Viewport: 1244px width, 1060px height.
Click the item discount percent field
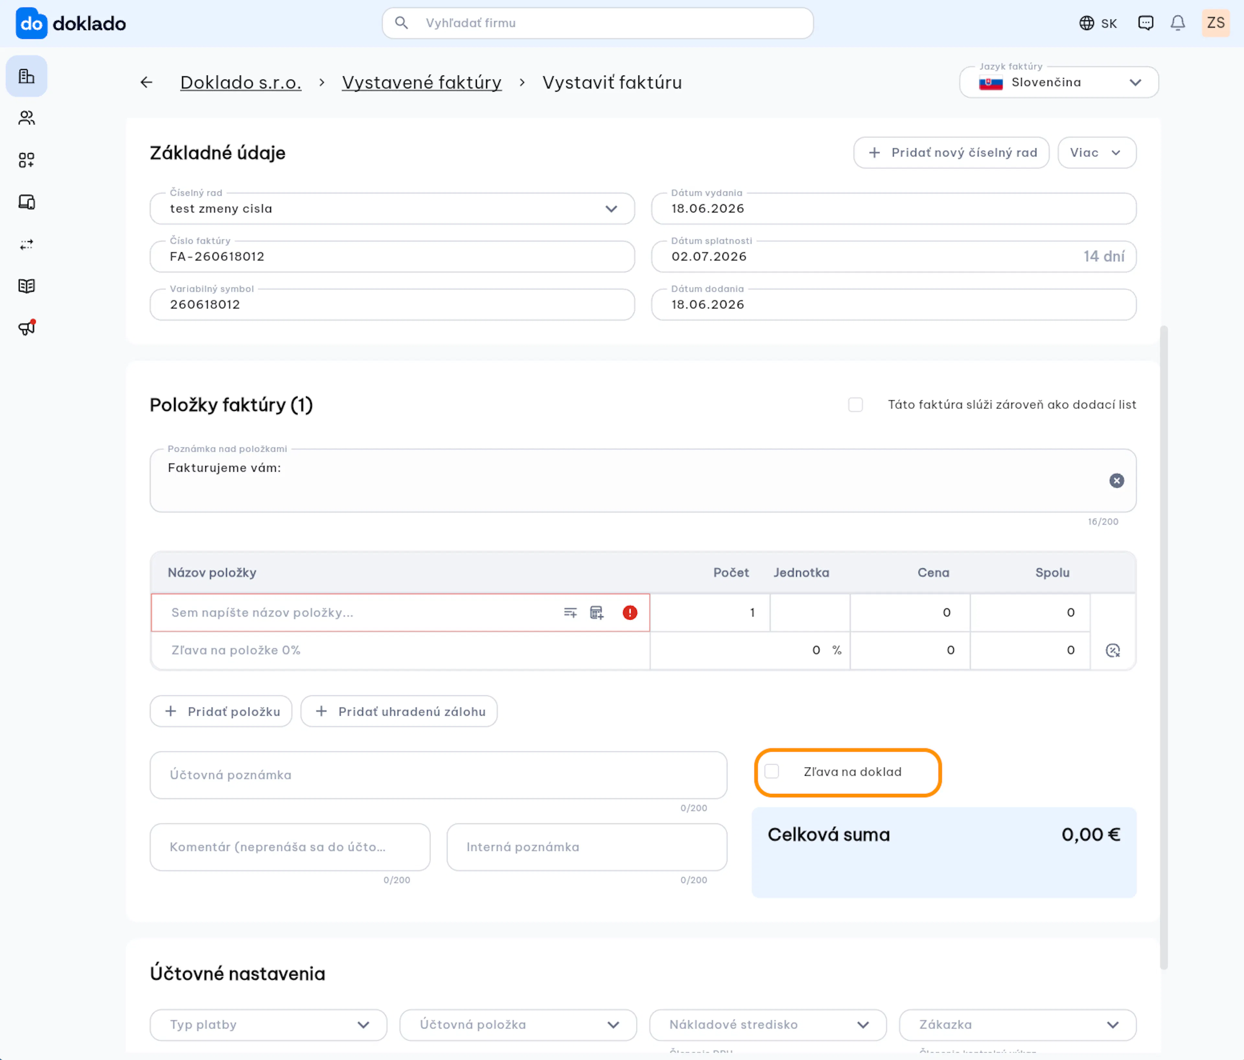pos(750,650)
